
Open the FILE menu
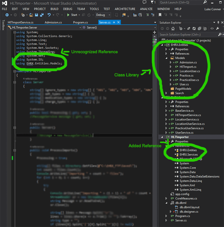4,9
